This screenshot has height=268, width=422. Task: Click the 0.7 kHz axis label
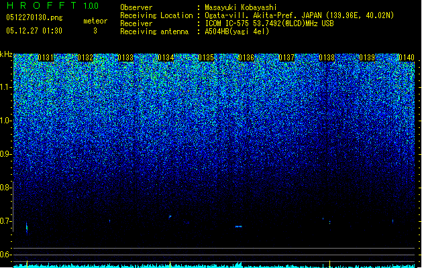coord(4,221)
